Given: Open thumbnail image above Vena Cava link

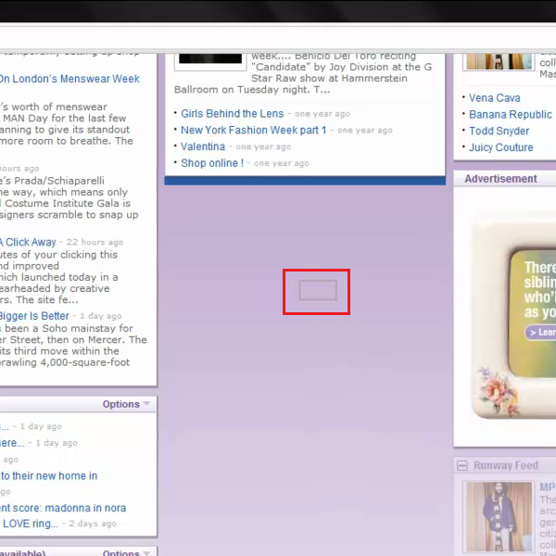Looking at the screenshot, I should pos(499,61).
